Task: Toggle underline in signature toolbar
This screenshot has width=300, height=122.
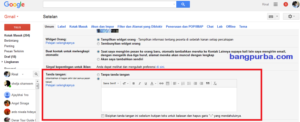Action: 146,83
